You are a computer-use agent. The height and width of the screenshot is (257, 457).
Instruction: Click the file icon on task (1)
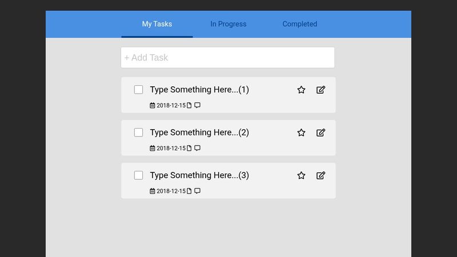(190, 106)
